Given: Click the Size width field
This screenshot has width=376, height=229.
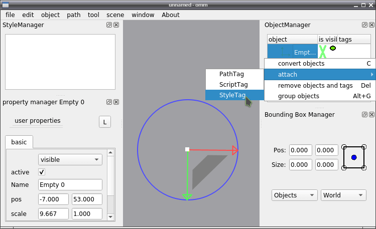Looking at the screenshot, I should coord(301,165).
